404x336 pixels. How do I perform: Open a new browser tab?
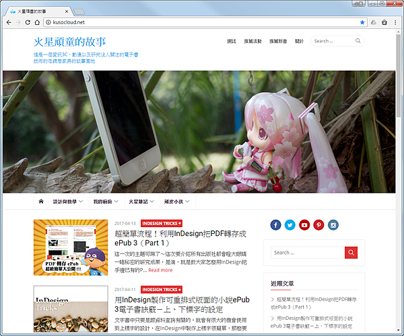[79, 11]
